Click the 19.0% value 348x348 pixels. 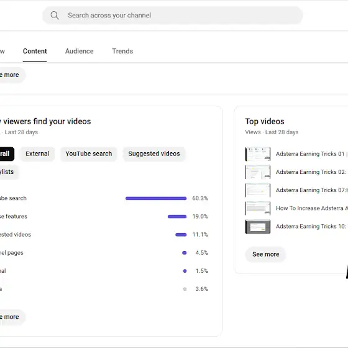coord(200,217)
